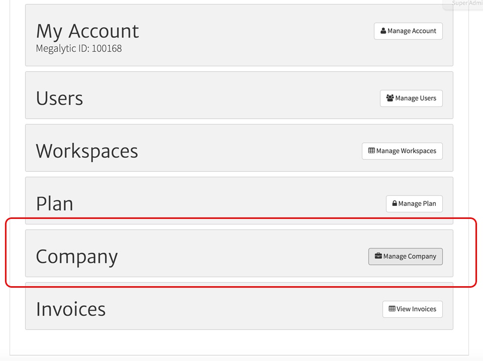Open the View Invoices page

pyautogui.click(x=412, y=309)
